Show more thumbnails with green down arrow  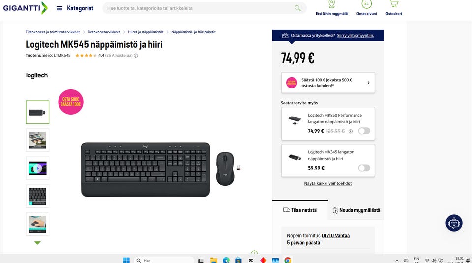(x=37, y=243)
